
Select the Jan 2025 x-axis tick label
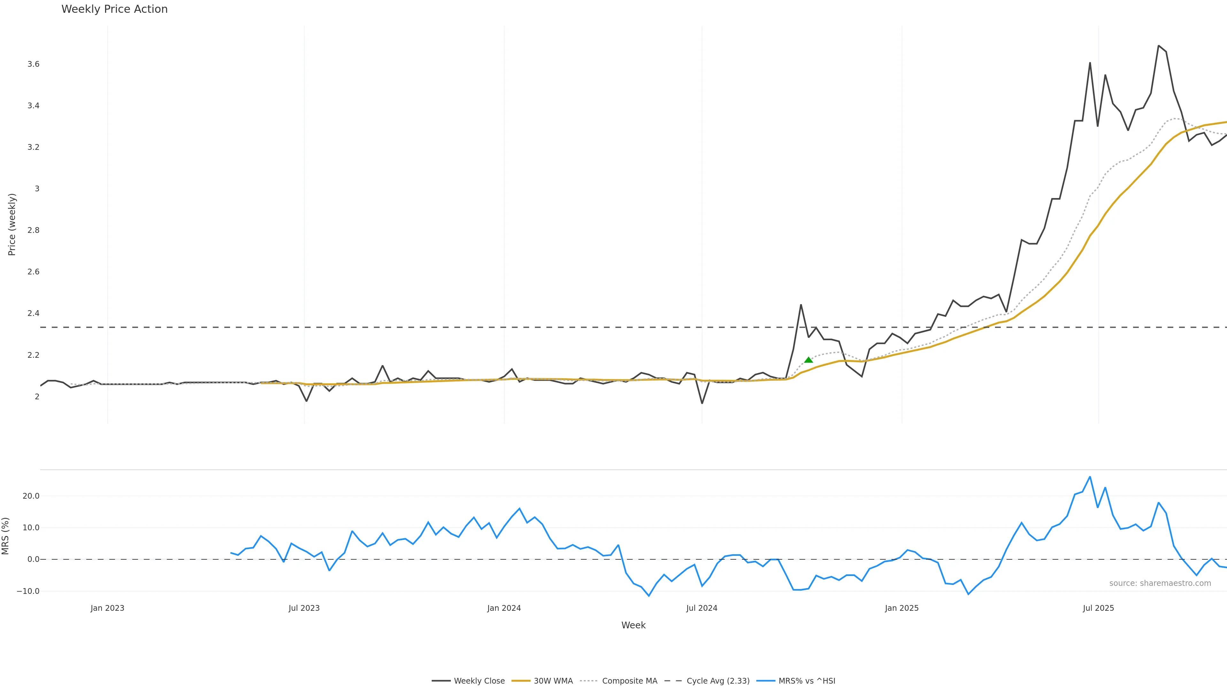pos(902,608)
